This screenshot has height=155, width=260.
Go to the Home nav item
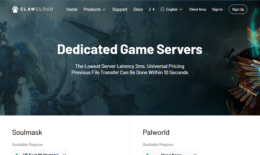(x=72, y=9)
